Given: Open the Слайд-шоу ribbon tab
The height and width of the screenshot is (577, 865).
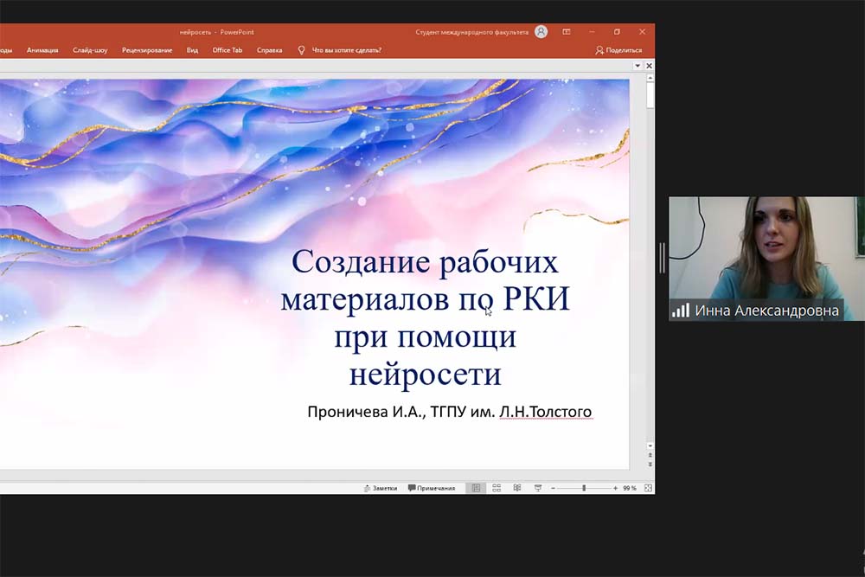Looking at the screenshot, I should [x=90, y=50].
